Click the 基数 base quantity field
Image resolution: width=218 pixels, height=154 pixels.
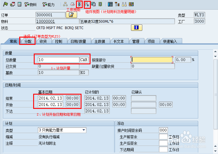[59, 72]
